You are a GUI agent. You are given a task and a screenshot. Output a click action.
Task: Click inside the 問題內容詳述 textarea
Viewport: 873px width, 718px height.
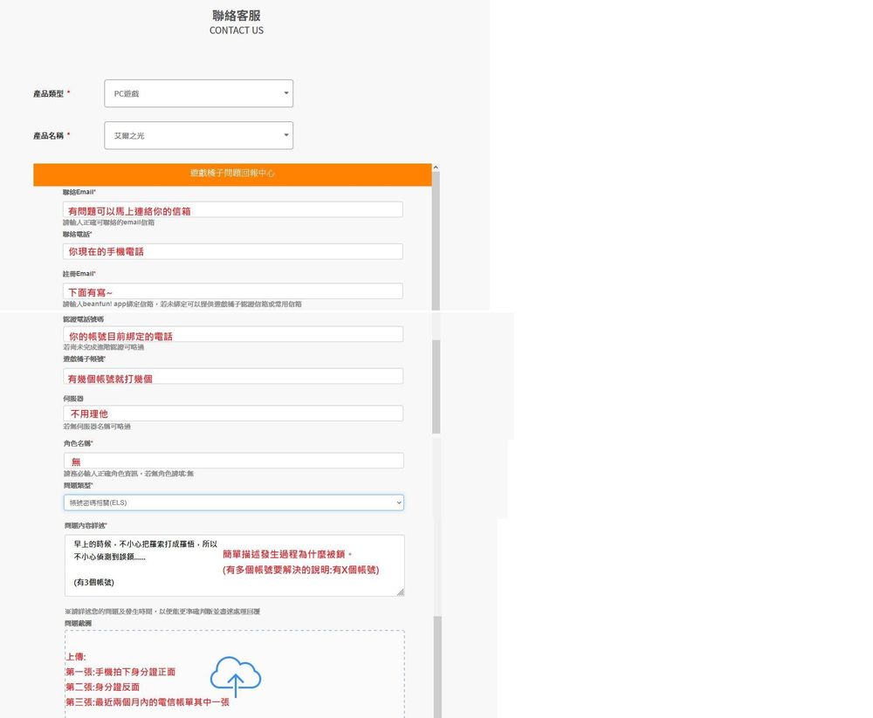234,565
